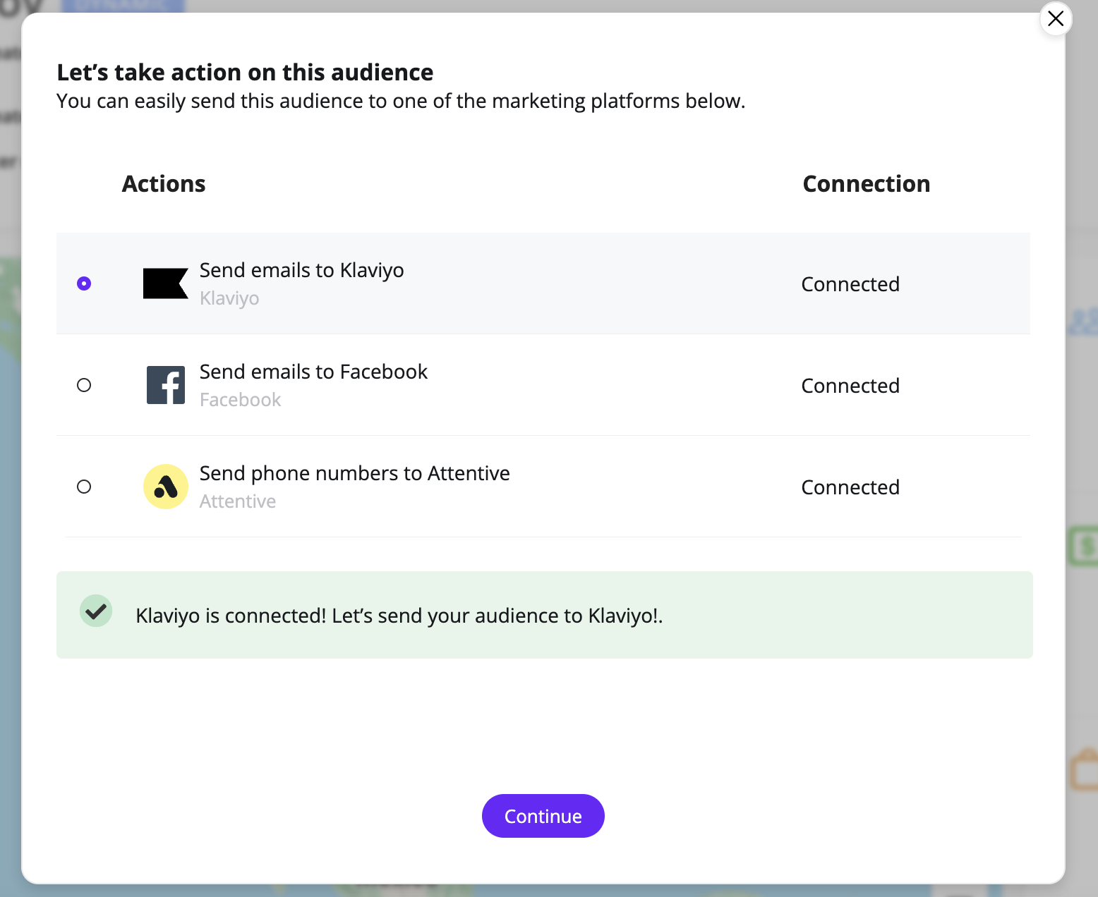This screenshot has width=1098, height=897.
Task: Click the Connected status for Klaviyo
Action: 850,284
